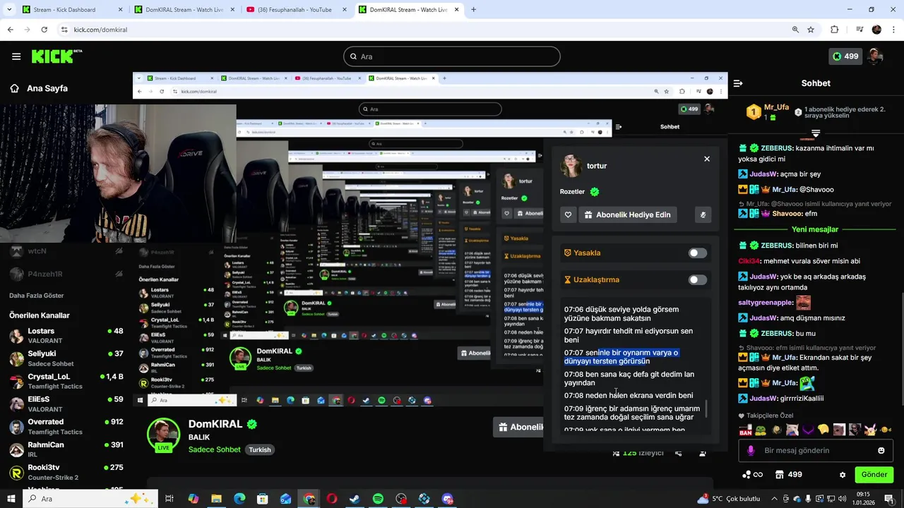The width and height of the screenshot is (904, 508).
Task: Show hidden system tray icons chevron
Action: (x=774, y=499)
